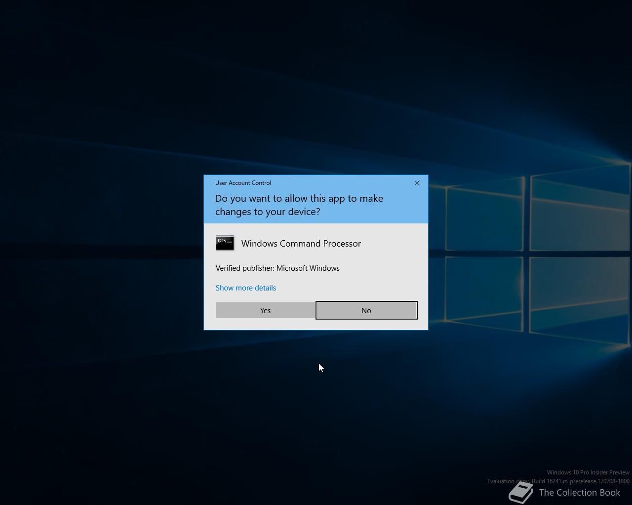Click the 'Do you want to allow' heading
This screenshot has height=505, width=632.
[299, 205]
